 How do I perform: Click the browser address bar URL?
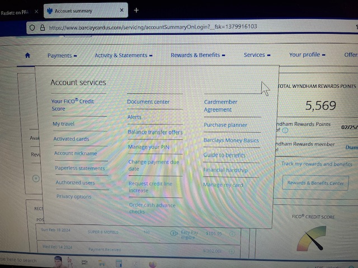coord(153,27)
